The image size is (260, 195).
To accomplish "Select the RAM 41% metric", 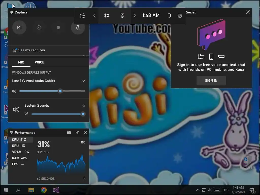I will click(x=21, y=158).
